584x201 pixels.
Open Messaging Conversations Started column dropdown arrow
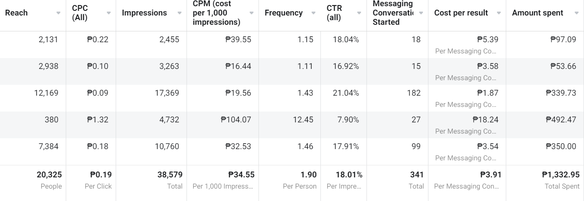click(421, 13)
